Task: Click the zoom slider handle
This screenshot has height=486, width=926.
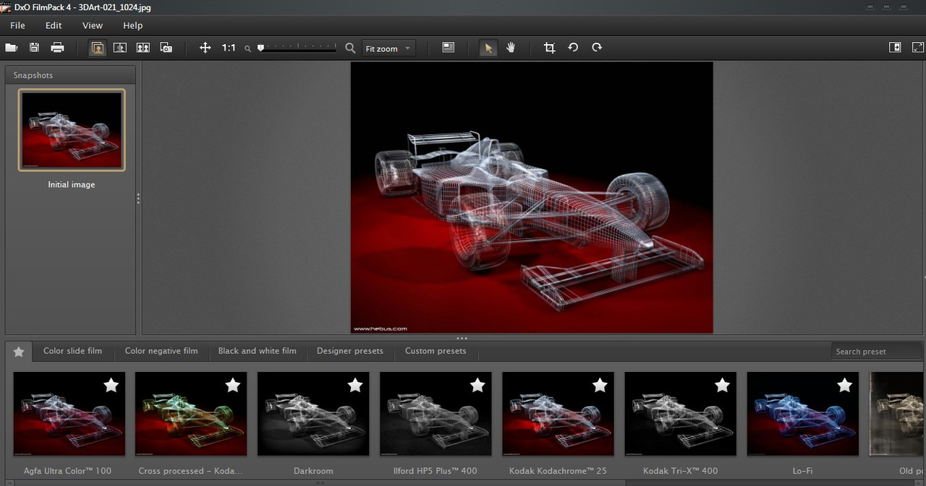Action: pos(260,48)
